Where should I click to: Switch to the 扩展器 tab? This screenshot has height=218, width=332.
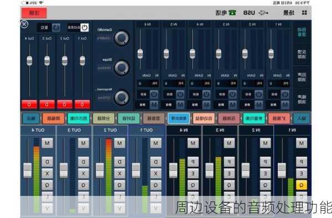[279, 118]
